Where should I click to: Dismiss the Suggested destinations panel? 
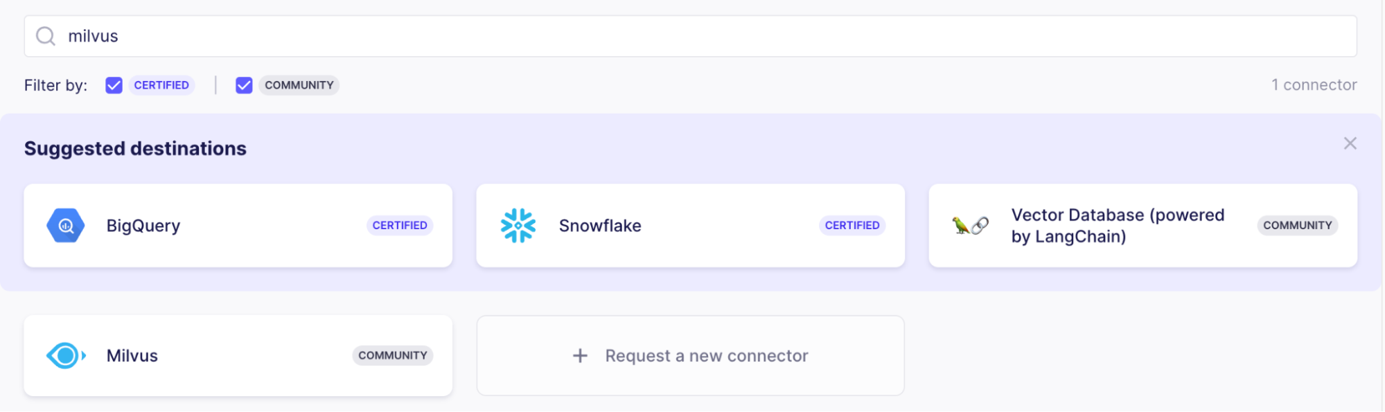(x=1350, y=143)
